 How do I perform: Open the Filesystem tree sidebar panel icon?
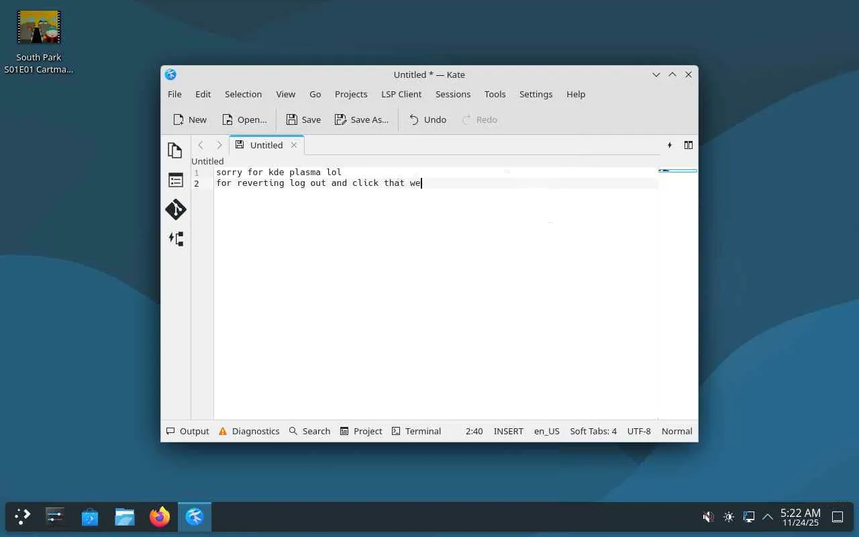click(x=175, y=239)
